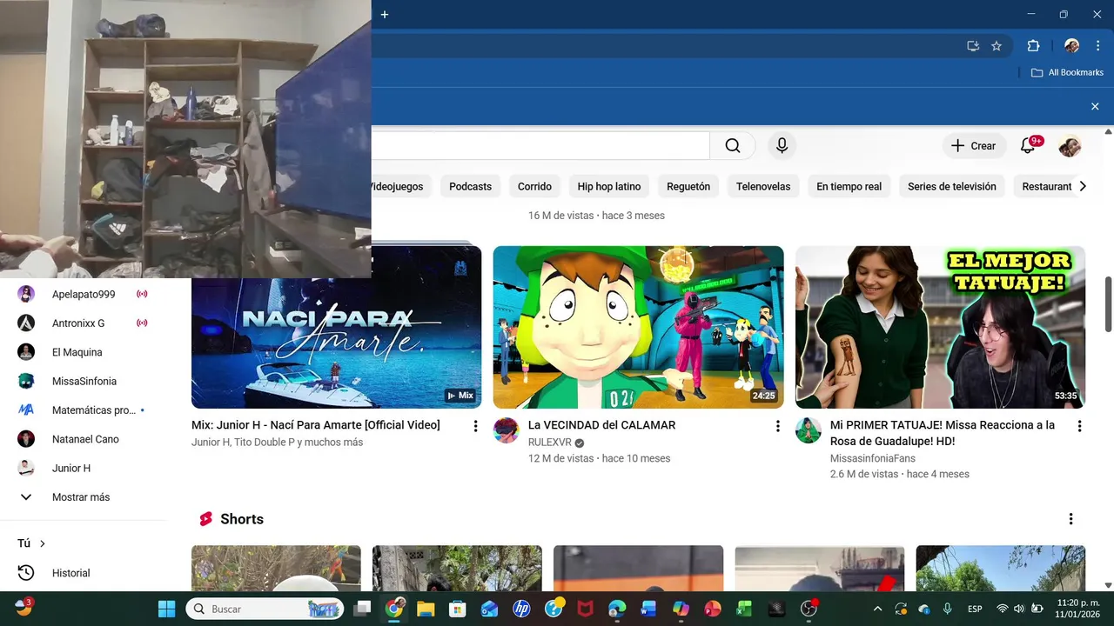This screenshot has width=1114, height=626.
Task: Open Copilot from taskbar
Action: point(681,609)
